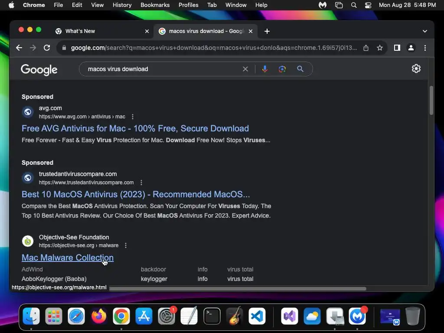Start voice search microphone
The image size is (444, 333).
pyautogui.click(x=265, y=69)
